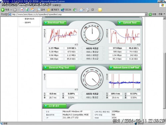Click the Download Test green button
166x125 pixels.
(55, 23)
